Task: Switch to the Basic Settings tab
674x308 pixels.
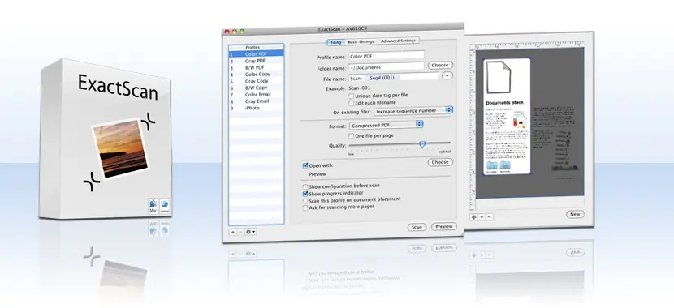Action: click(x=361, y=41)
